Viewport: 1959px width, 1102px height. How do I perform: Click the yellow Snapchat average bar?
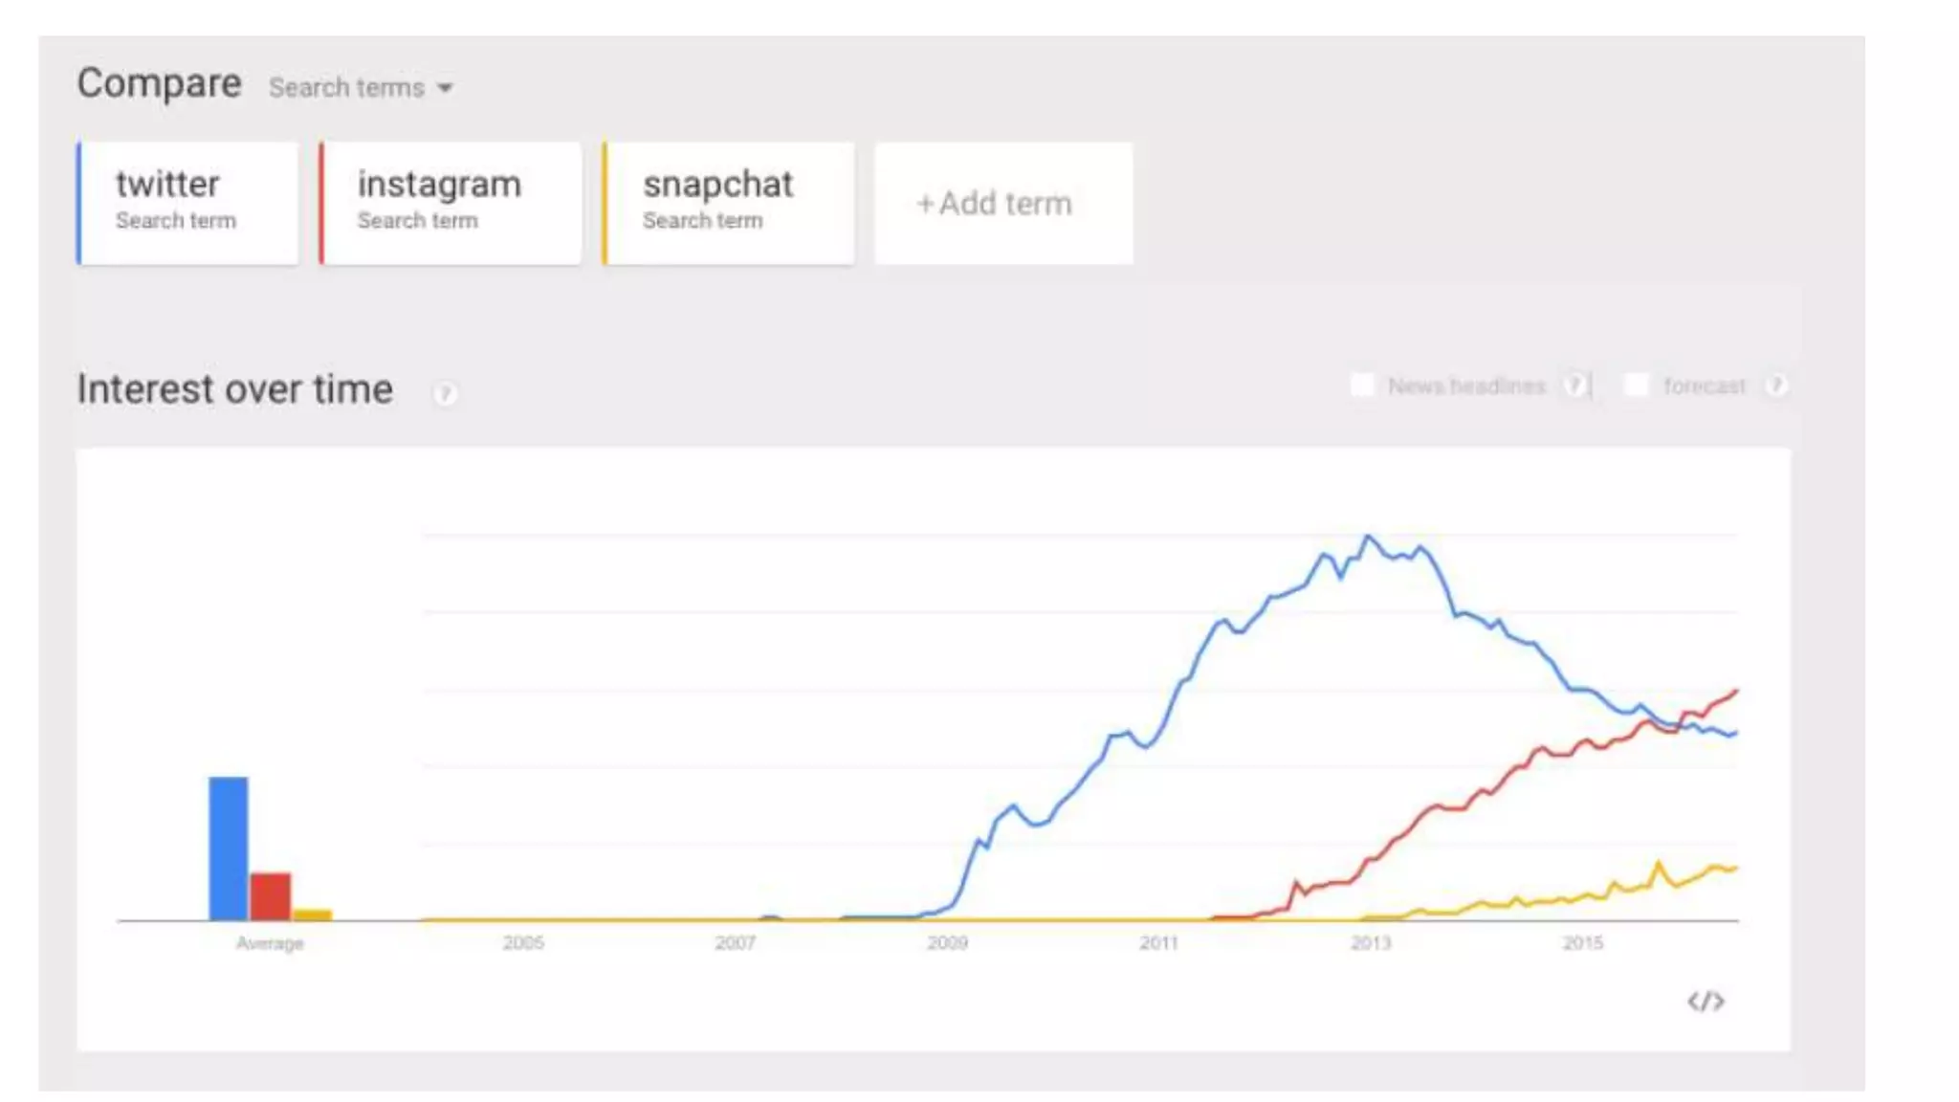pos(312,915)
